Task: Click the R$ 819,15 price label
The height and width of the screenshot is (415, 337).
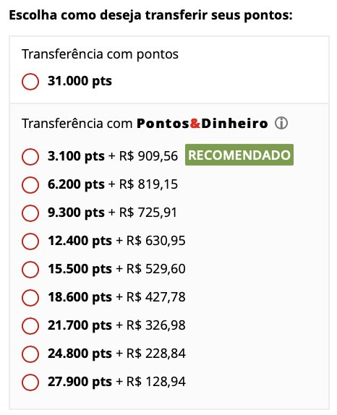Action: tap(148, 184)
